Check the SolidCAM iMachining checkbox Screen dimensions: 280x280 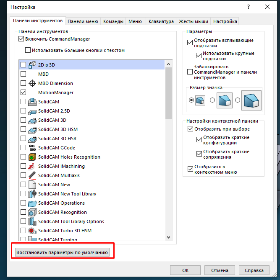click(x=23, y=166)
